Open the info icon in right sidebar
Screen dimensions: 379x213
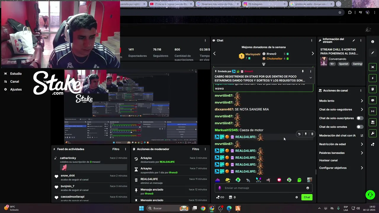pos(372,42)
